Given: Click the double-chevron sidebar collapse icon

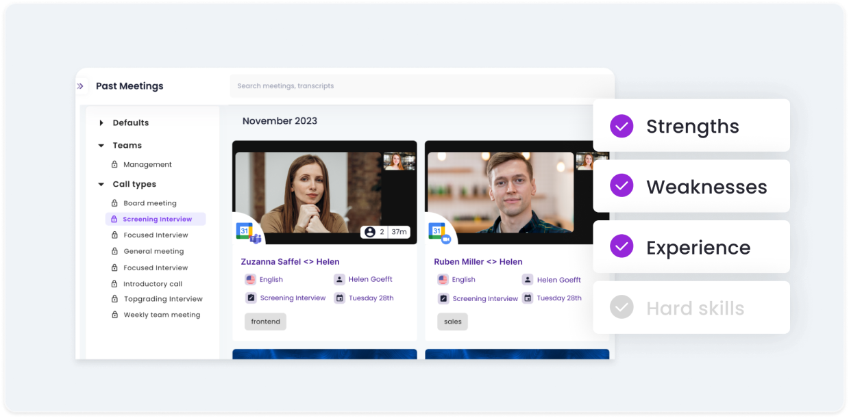Looking at the screenshot, I should [x=80, y=86].
